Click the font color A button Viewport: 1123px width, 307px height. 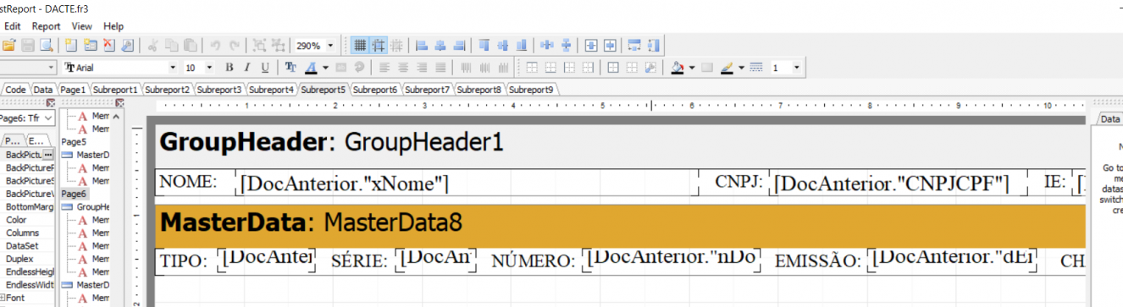(x=310, y=68)
